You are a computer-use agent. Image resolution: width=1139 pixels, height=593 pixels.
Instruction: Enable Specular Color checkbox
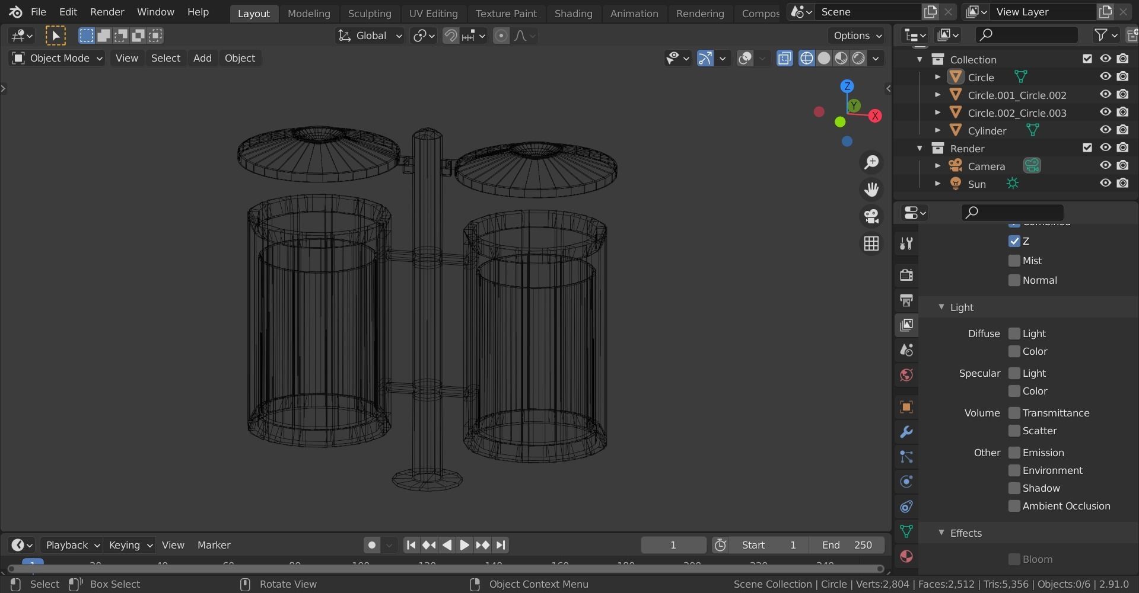[1014, 391]
